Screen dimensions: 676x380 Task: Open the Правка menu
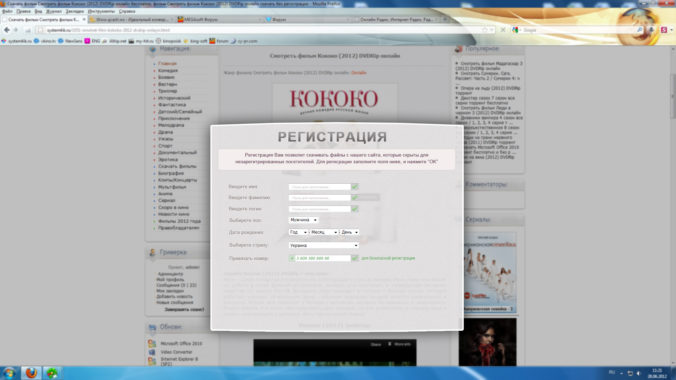23,11
